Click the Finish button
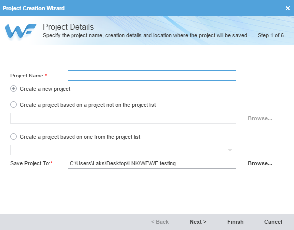The height and width of the screenshot is (230, 294). click(x=235, y=222)
